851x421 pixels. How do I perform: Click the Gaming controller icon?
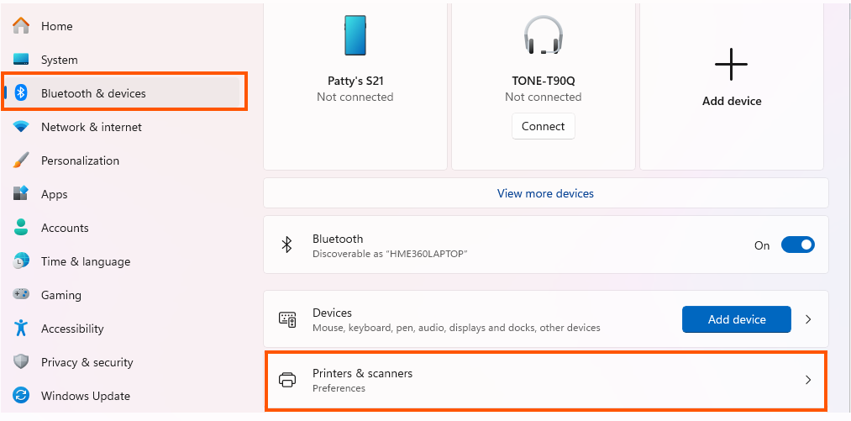22,295
